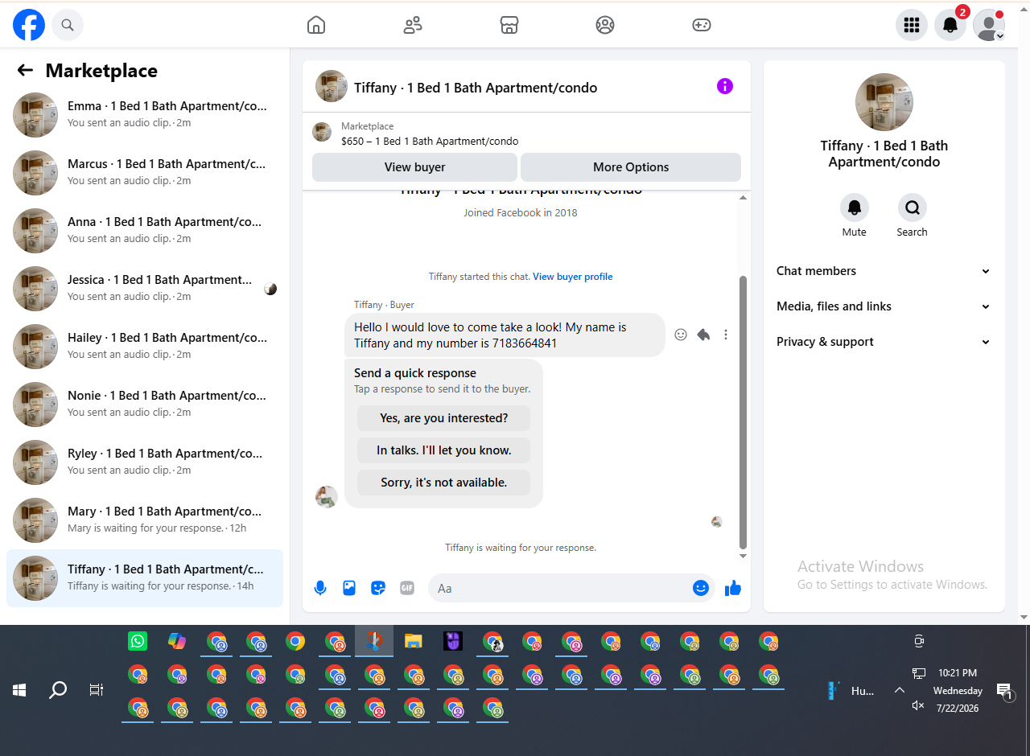Click the Mute bell in chat details
The height and width of the screenshot is (756, 1030).
pos(855,207)
